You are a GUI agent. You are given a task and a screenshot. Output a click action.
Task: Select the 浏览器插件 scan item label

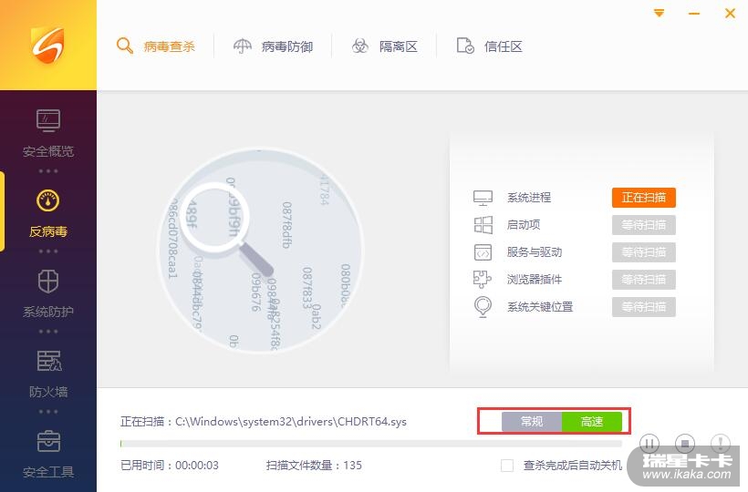pos(535,279)
